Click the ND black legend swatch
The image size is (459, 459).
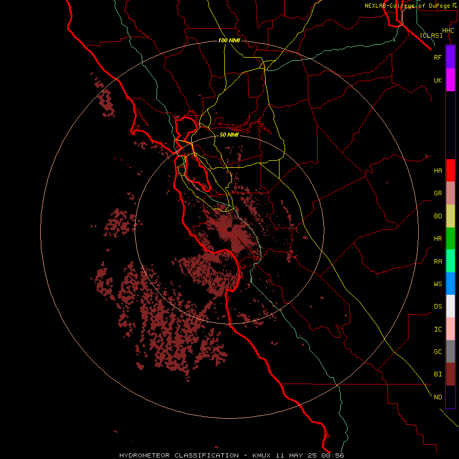pyautogui.click(x=450, y=397)
